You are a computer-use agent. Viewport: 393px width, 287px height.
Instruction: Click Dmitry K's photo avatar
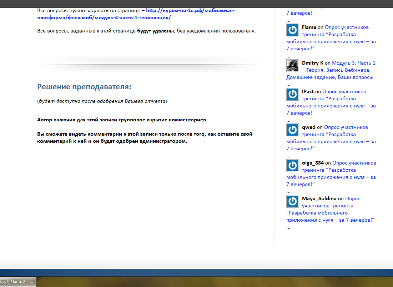[x=292, y=66]
